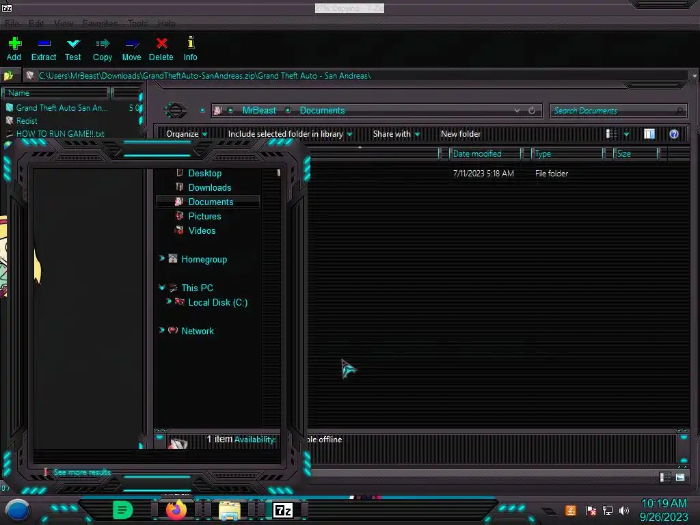Run Test from the 7-Zip toolbar
700x525 pixels.
pos(72,49)
